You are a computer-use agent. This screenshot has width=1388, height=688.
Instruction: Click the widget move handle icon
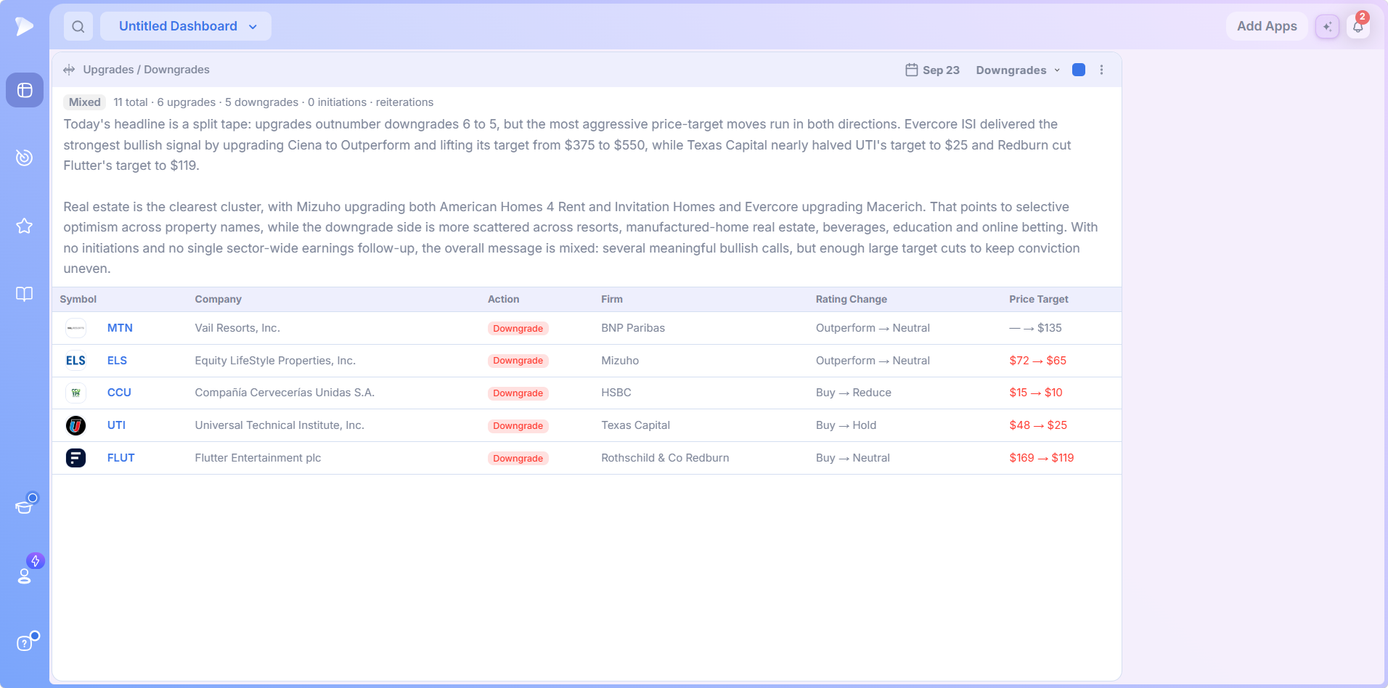pyautogui.click(x=69, y=70)
